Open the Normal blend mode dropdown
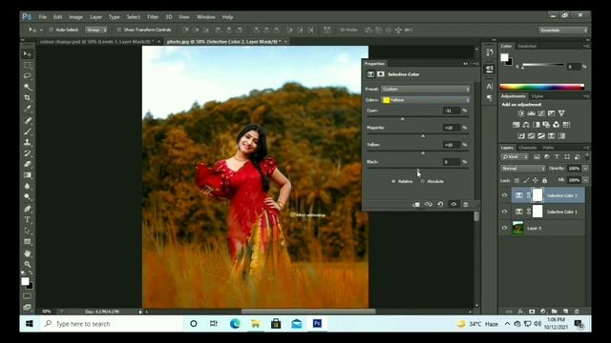The height and width of the screenshot is (343, 611). click(x=523, y=169)
